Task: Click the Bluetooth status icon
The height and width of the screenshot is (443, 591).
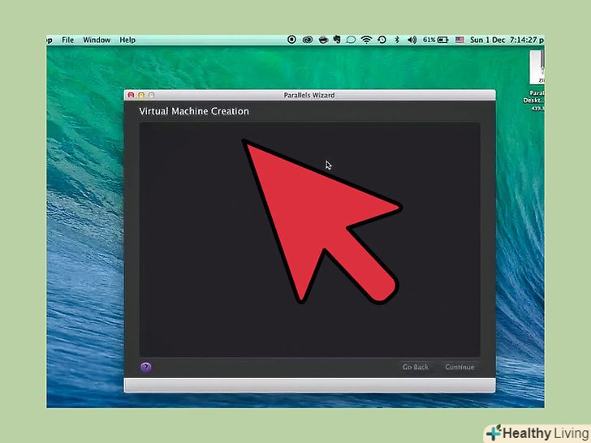Action: point(397,40)
